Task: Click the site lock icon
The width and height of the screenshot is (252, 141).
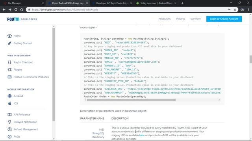Action: coord(29,9)
